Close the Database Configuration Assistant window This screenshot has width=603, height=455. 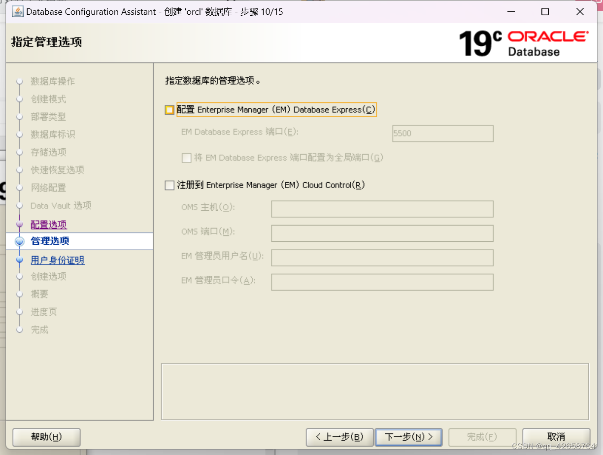579,12
